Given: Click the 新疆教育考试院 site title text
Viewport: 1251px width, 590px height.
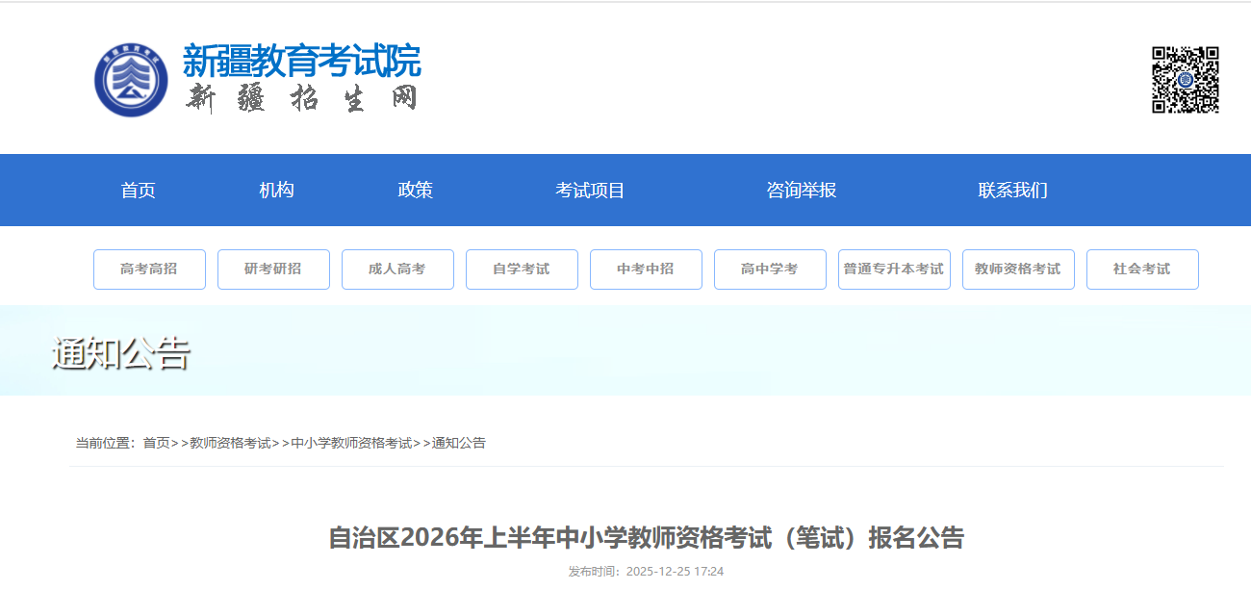Looking at the screenshot, I should point(301,62).
